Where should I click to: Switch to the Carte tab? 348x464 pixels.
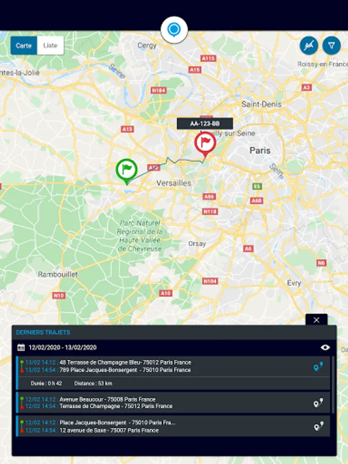click(24, 45)
